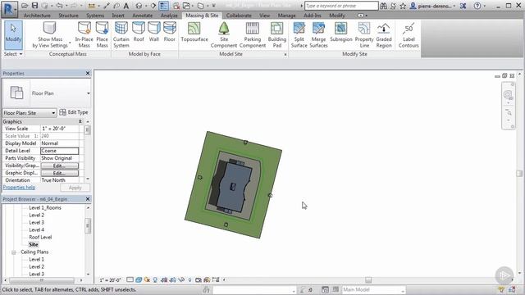Start the Toposurface tool

194,32
